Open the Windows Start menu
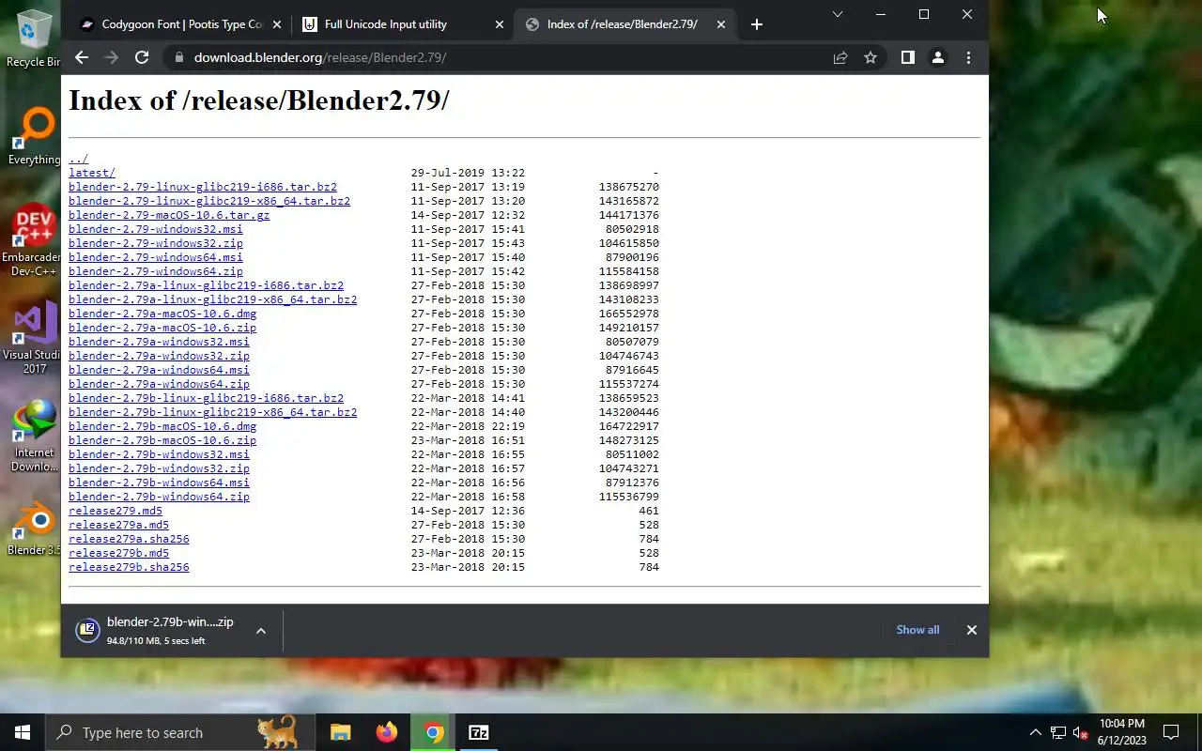This screenshot has height=751, width=1202. [x=23, y=732]
